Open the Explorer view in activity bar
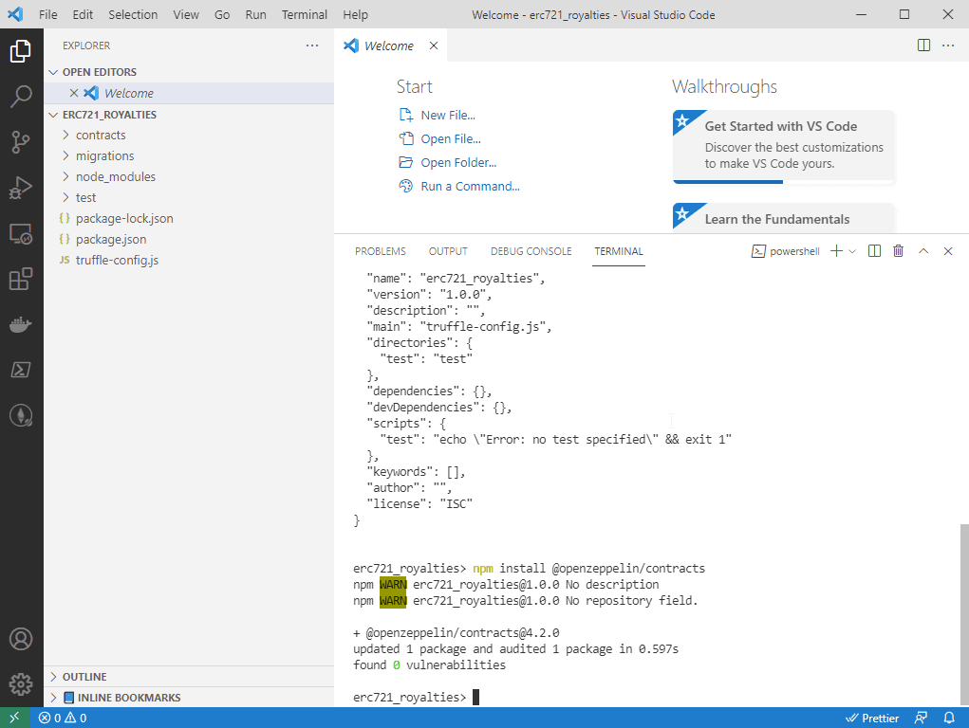The image size is (969, 728). pos(21,50)
